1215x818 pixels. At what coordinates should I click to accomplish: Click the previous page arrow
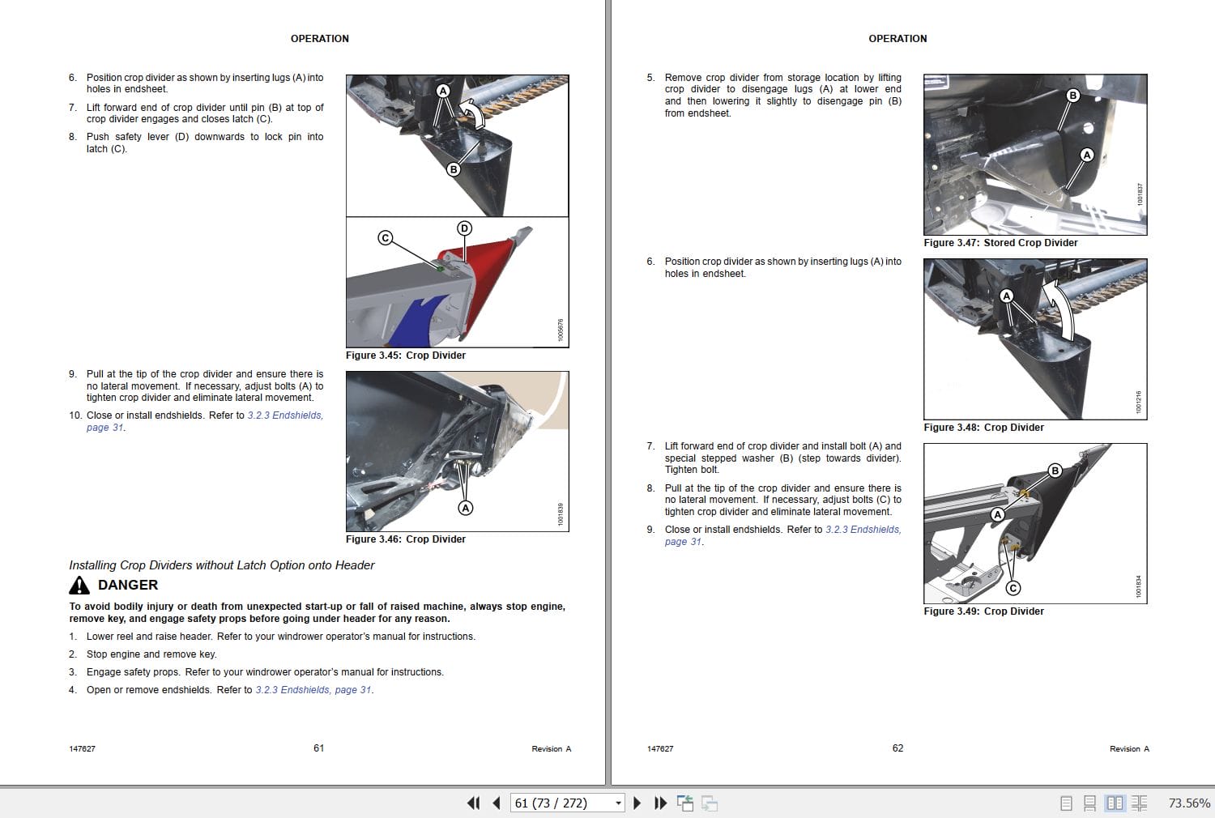(496, 803)
